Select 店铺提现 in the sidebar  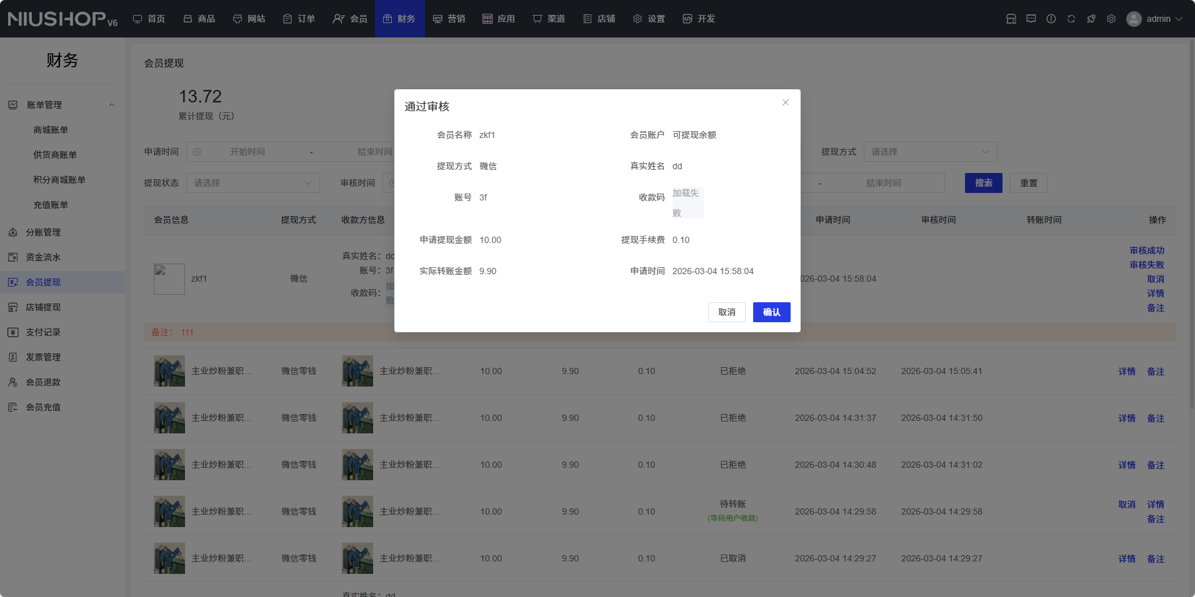coord(43,307)
